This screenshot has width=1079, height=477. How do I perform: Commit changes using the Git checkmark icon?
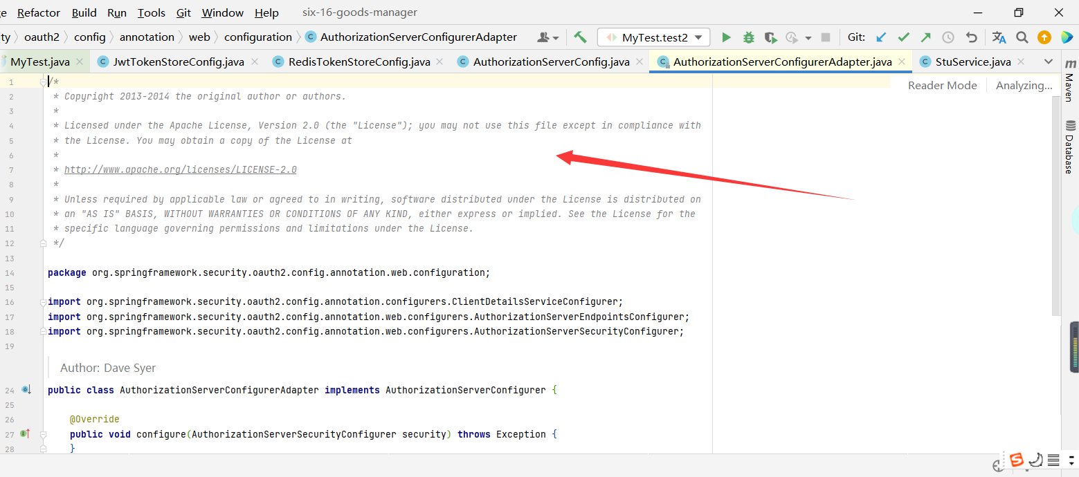[x=903, y=37]
